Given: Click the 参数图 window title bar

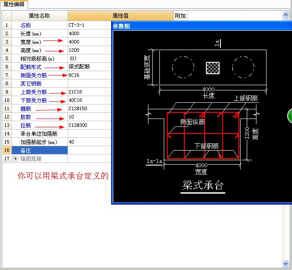Looking at the screenshot, I should point(202,26).
